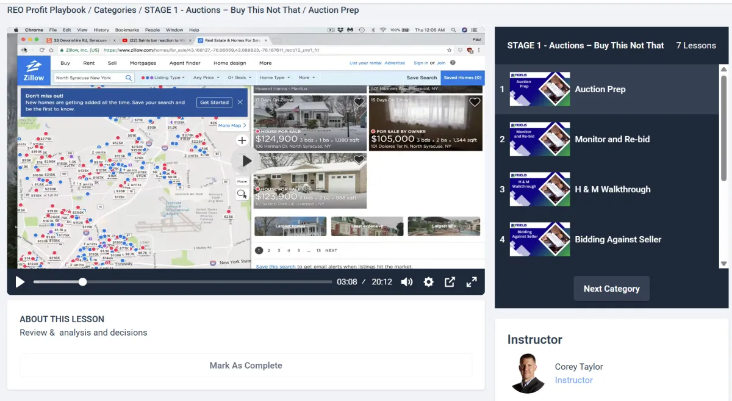Image resolution: width=732 pixels, height=401 pixels.
Task: Play the video from the control bar
Action: pyautogui.click(x=20, y=282)
